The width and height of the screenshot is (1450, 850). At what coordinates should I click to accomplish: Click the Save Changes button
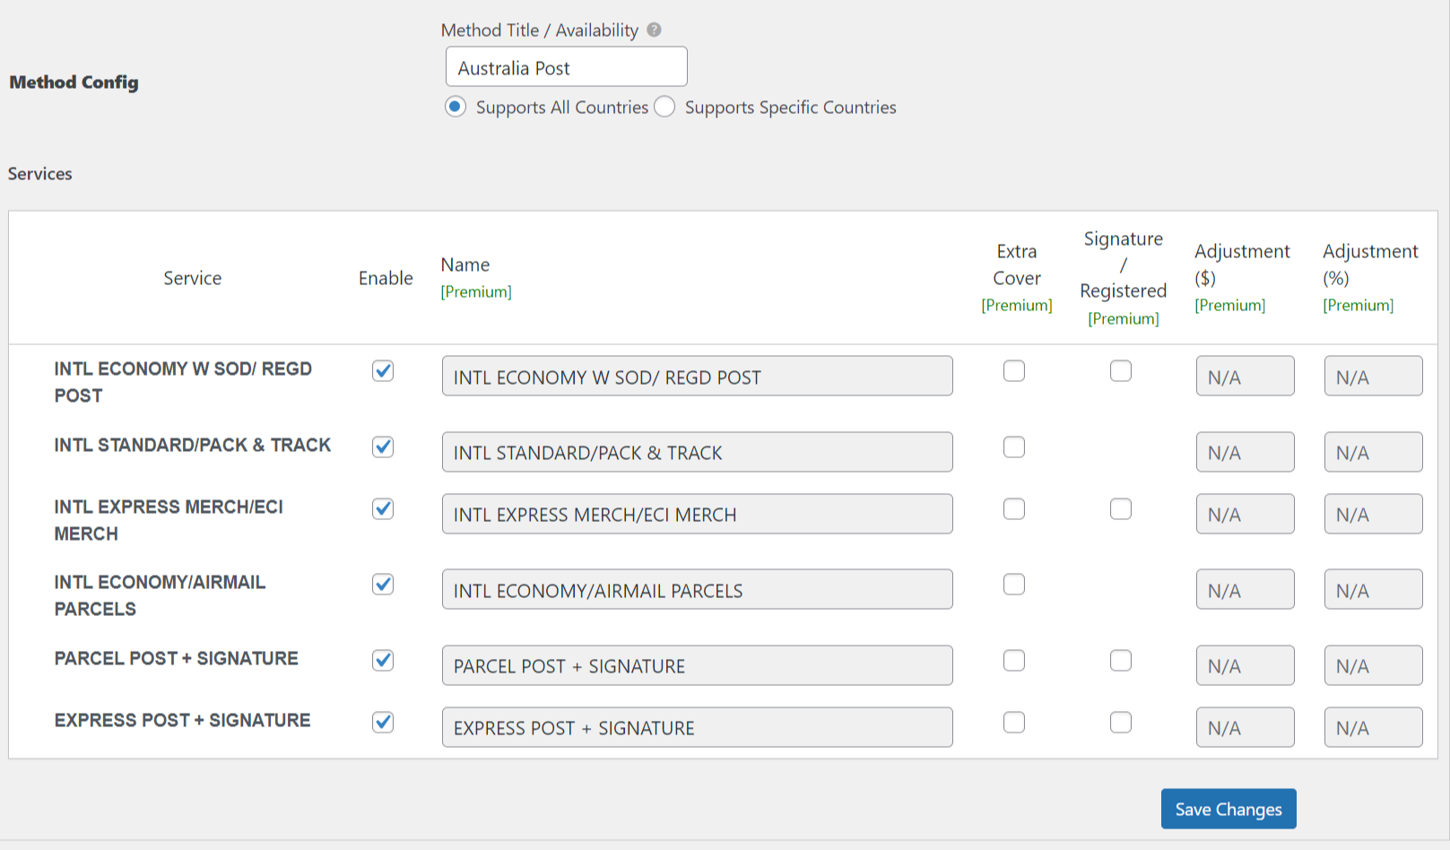(1229, 809)
